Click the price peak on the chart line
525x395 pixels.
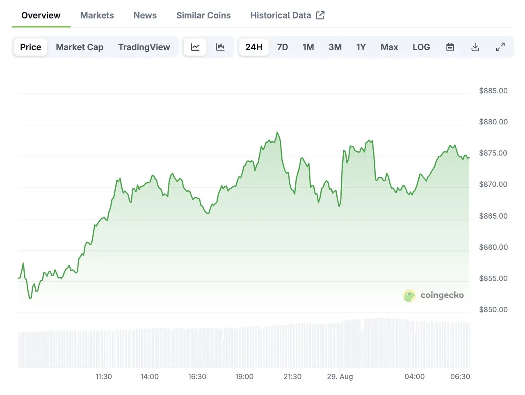[277, 132]
